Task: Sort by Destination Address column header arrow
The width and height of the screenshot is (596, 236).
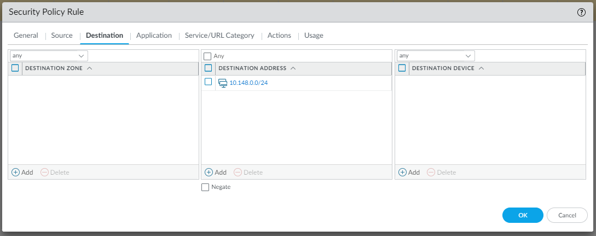Action: click(x=293, y=68)
